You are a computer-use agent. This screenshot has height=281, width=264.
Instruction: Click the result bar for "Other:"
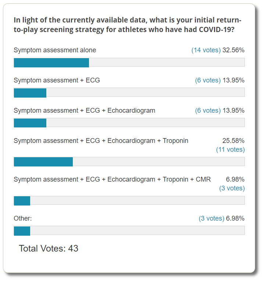(129, 231)
